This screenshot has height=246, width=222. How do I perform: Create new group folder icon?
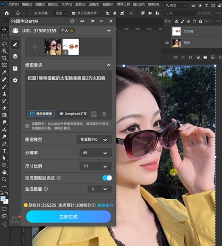click(205, 57)
